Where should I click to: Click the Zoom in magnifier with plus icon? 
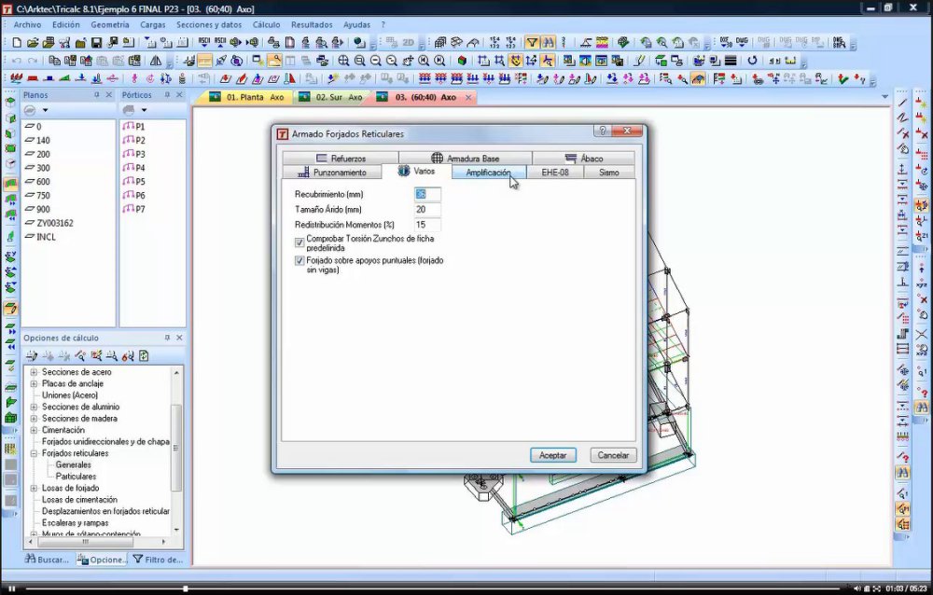pos(343,61)
